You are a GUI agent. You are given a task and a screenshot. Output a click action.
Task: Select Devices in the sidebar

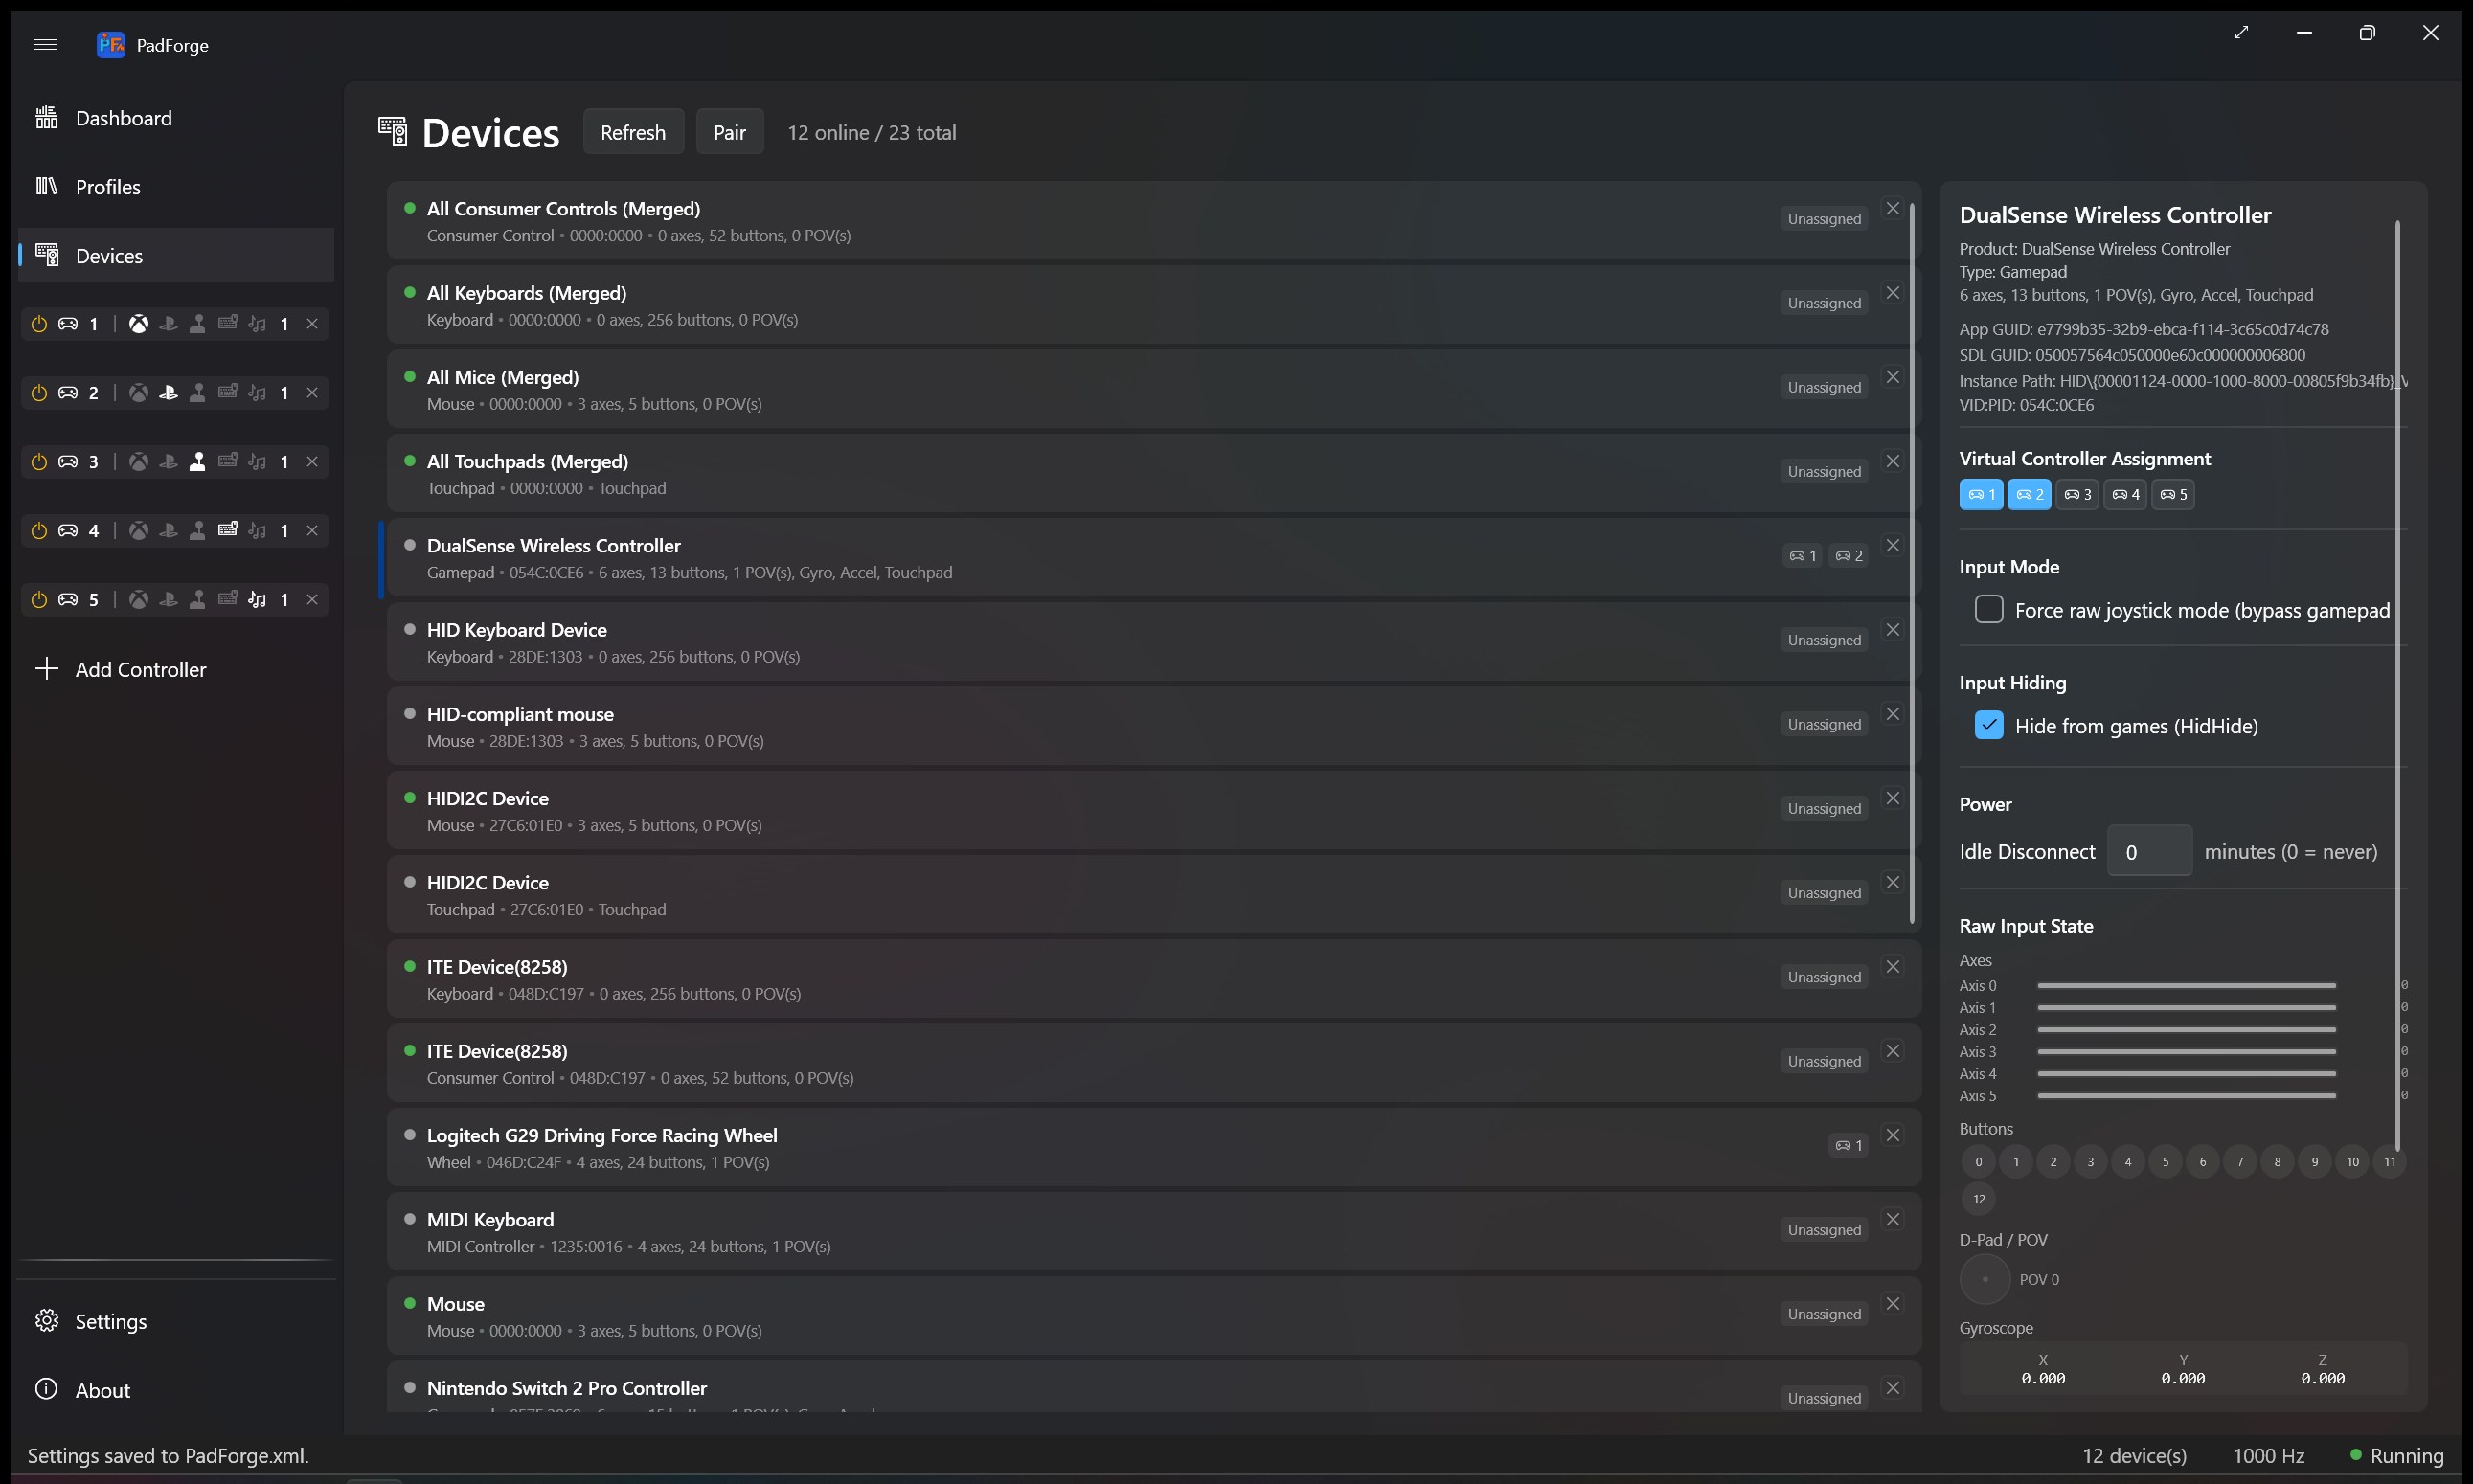[x=176, y=256]
